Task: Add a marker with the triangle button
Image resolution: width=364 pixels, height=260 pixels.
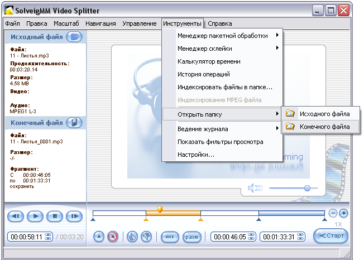Action: point(99,237)
